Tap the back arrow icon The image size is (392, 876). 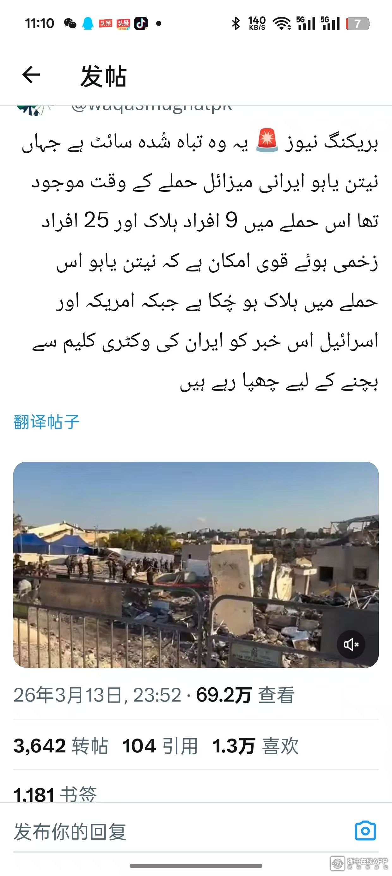(x=31, y=75)
